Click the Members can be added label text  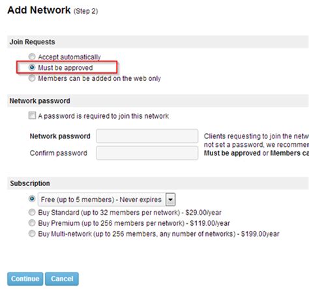[100, 78]
